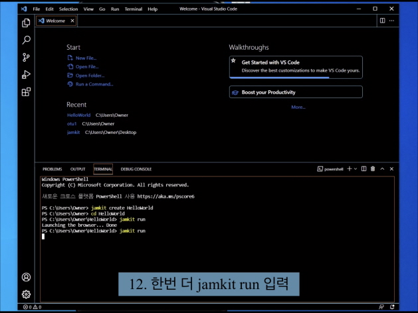Image resolution: width=418 pixels, height=313 pixels.
Task: Open the View menu
Action: [x=88, y=9]
